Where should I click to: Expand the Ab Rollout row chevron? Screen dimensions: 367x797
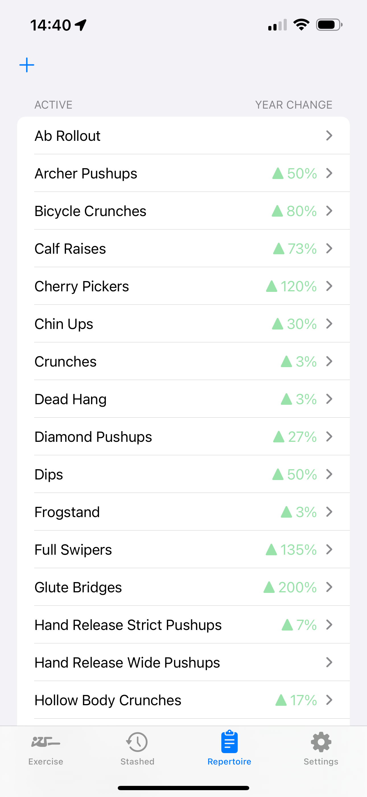pyautogui.click(x=329, y=135)
